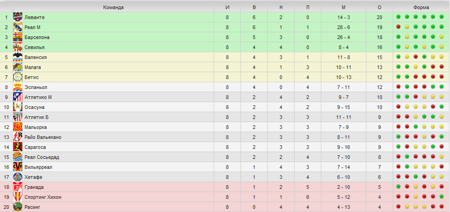This screenshot has width=450, height=212.
Task: Click the Хетафе club crest icon
Action: (x=18, y=177)
